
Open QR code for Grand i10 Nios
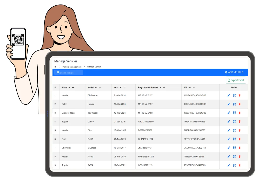point(234,113)
